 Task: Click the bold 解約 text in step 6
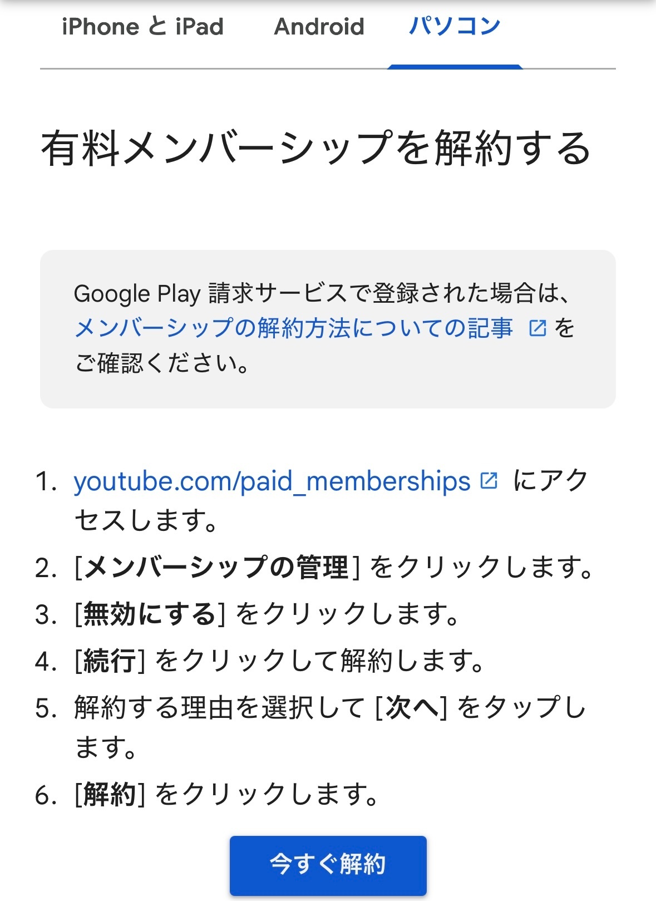coord(110,794)
